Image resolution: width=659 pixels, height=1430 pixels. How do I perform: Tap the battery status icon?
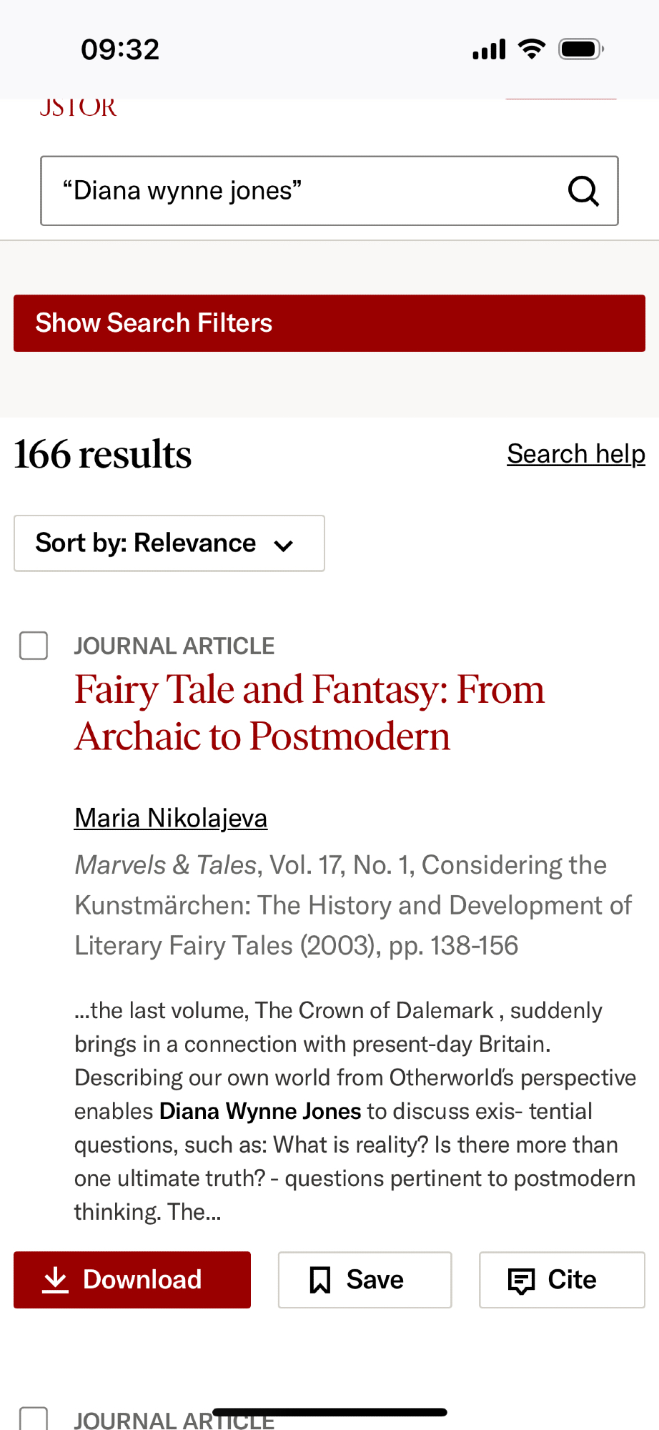tap(581, 49)
